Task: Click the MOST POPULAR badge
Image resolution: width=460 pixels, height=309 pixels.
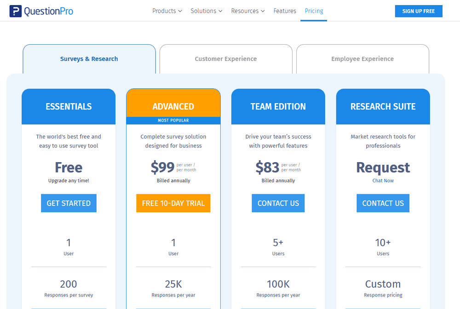Action: coord(173,121)
